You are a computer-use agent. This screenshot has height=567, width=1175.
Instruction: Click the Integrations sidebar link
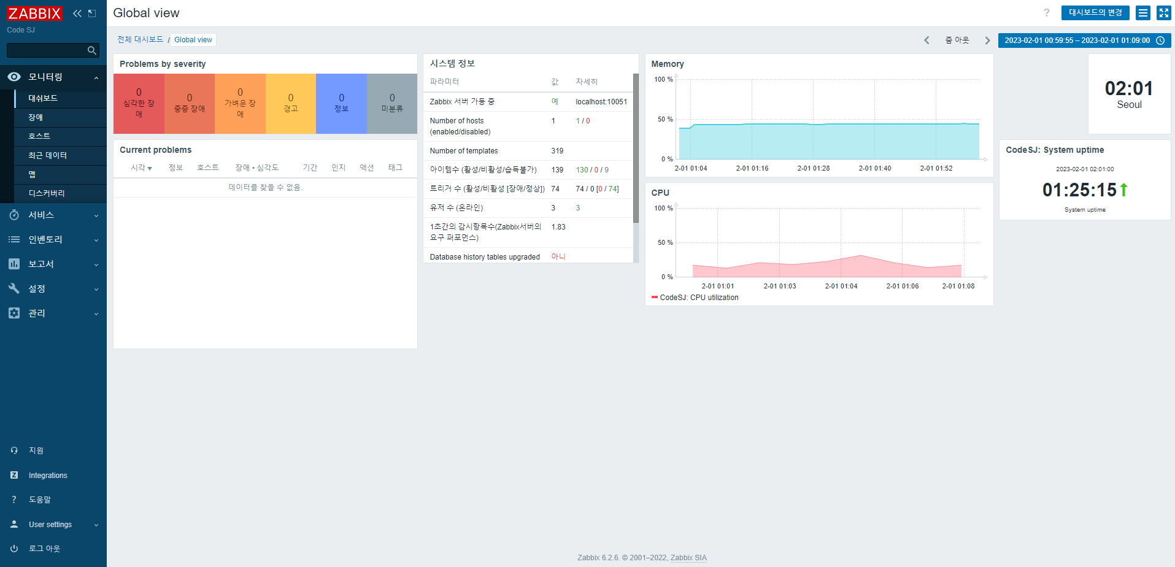(x=48, y=476)
